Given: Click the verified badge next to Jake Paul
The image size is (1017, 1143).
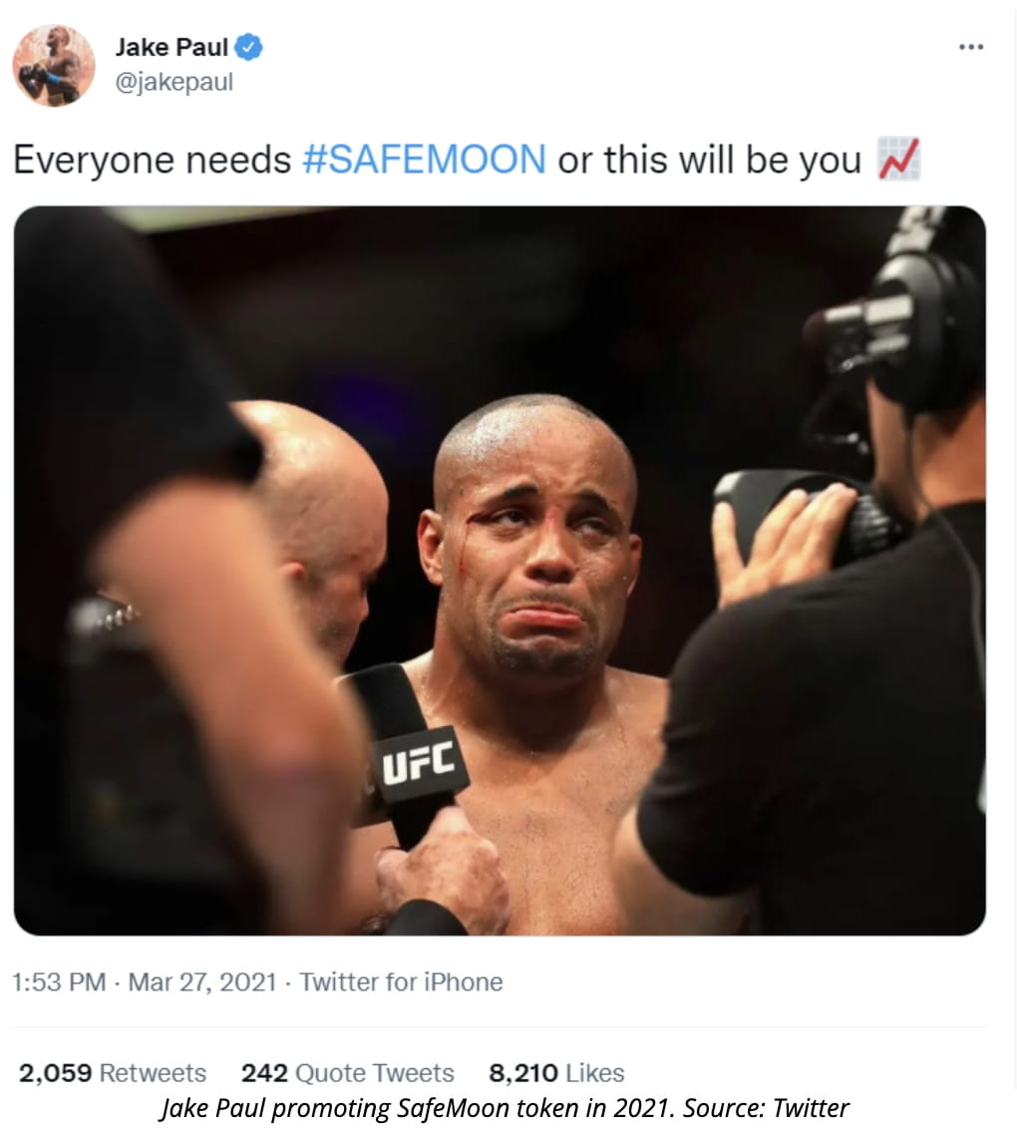Looking at the screenshot, I should (x=247, y=45).
